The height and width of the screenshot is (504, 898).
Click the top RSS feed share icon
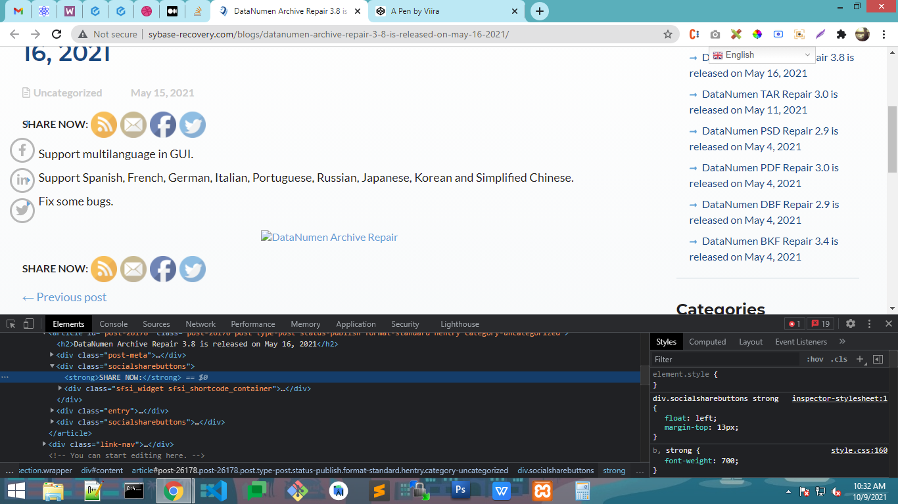point(104,125)
